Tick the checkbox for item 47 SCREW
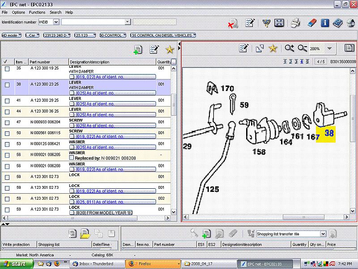Image resolution: width=358 pixels, height=269 pixels. point(7,123)
